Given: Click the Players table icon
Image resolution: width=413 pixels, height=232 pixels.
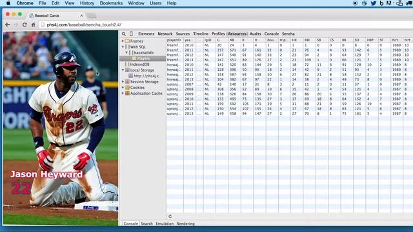Looking at the screenshot, I should [x=134, y=59].
